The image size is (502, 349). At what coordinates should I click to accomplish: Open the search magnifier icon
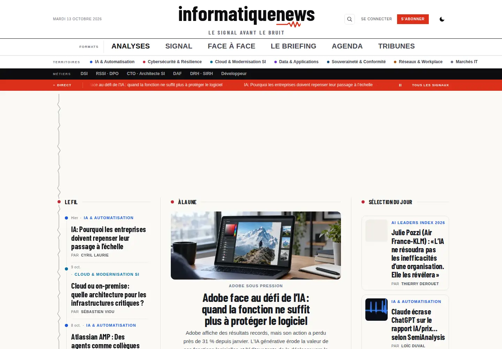(350, 19)
